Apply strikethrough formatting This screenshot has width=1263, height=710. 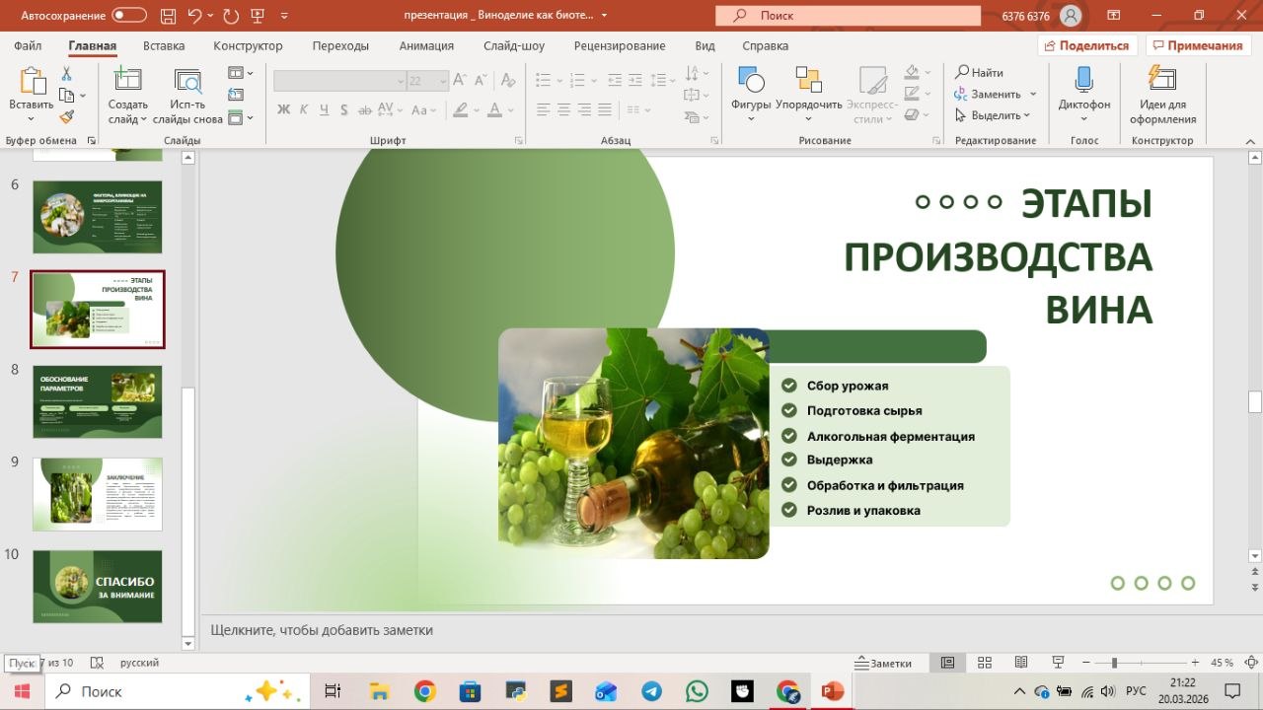[364, 109]
